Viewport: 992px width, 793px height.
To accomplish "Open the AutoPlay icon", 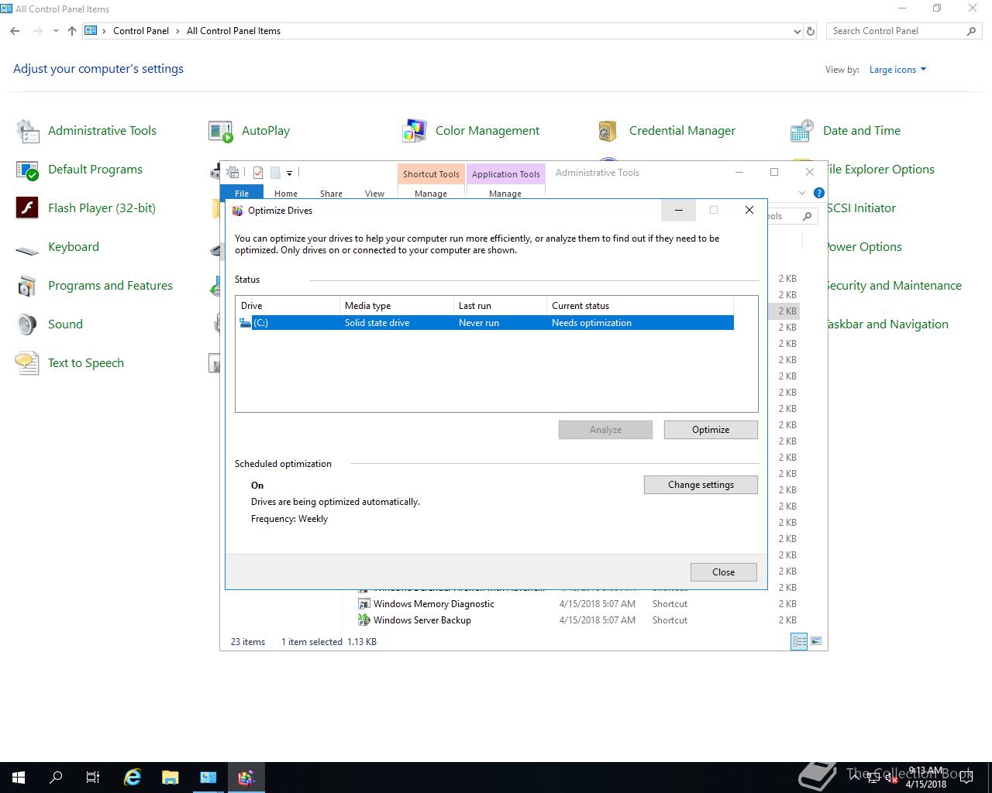I will [221, 131].
